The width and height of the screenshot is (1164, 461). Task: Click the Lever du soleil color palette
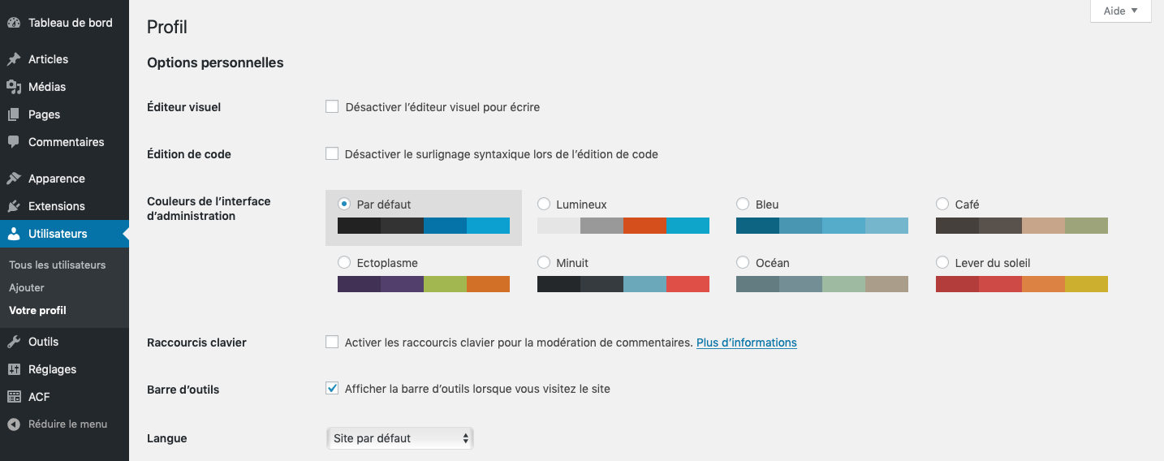[1022, 284]
